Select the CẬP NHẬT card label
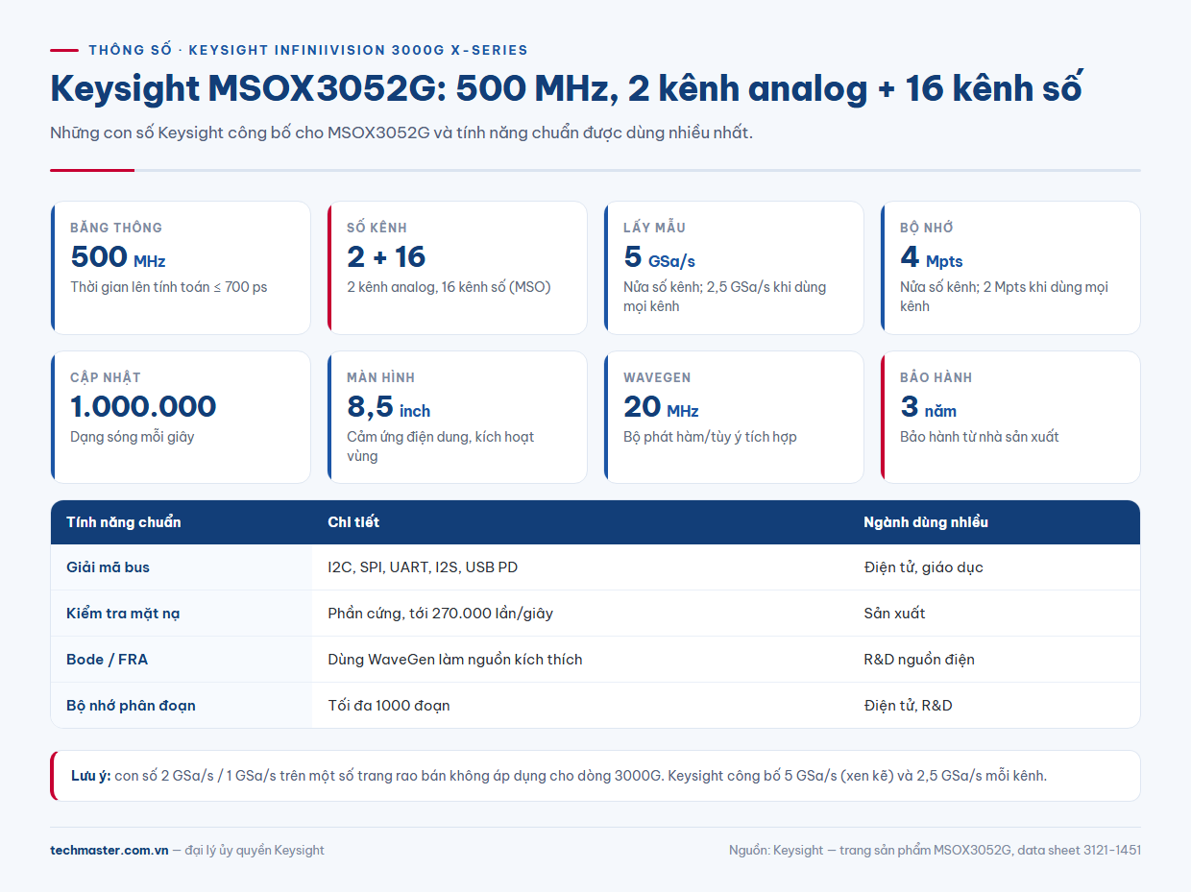The height and width of the screenshot is (892, 1191). [x=106, y=377]
